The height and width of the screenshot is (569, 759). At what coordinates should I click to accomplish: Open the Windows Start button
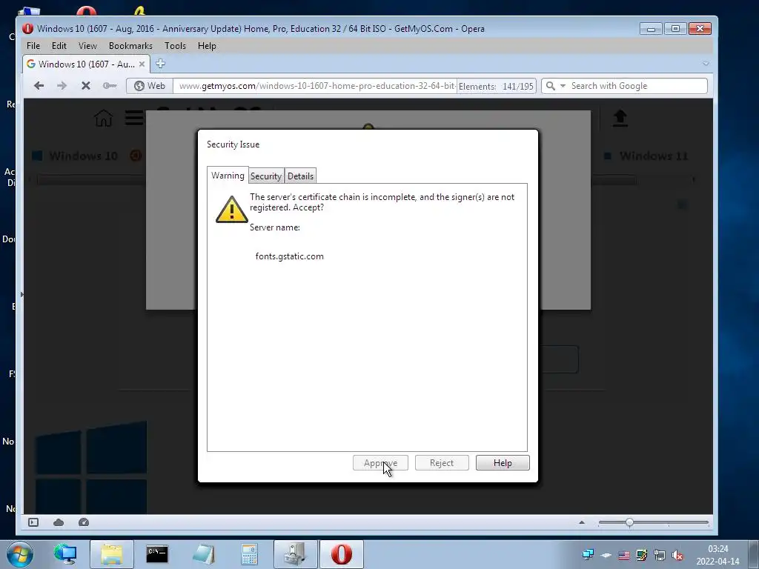[19, 554]
